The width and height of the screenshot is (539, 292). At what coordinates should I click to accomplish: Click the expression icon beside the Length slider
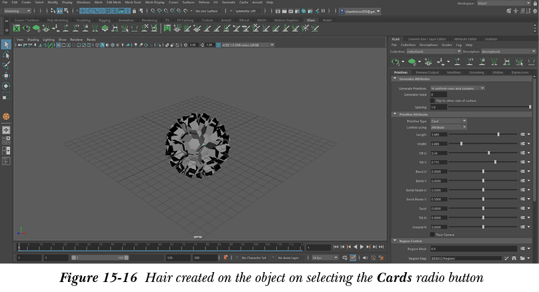click(x=522, y=134)
